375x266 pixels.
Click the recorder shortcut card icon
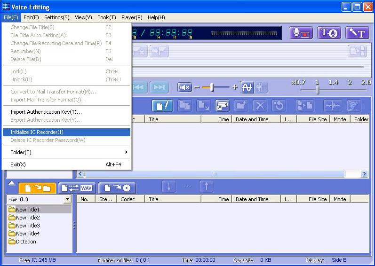tap(222, 106)
